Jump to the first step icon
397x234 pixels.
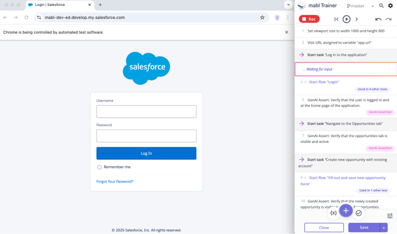click(336, 19)
